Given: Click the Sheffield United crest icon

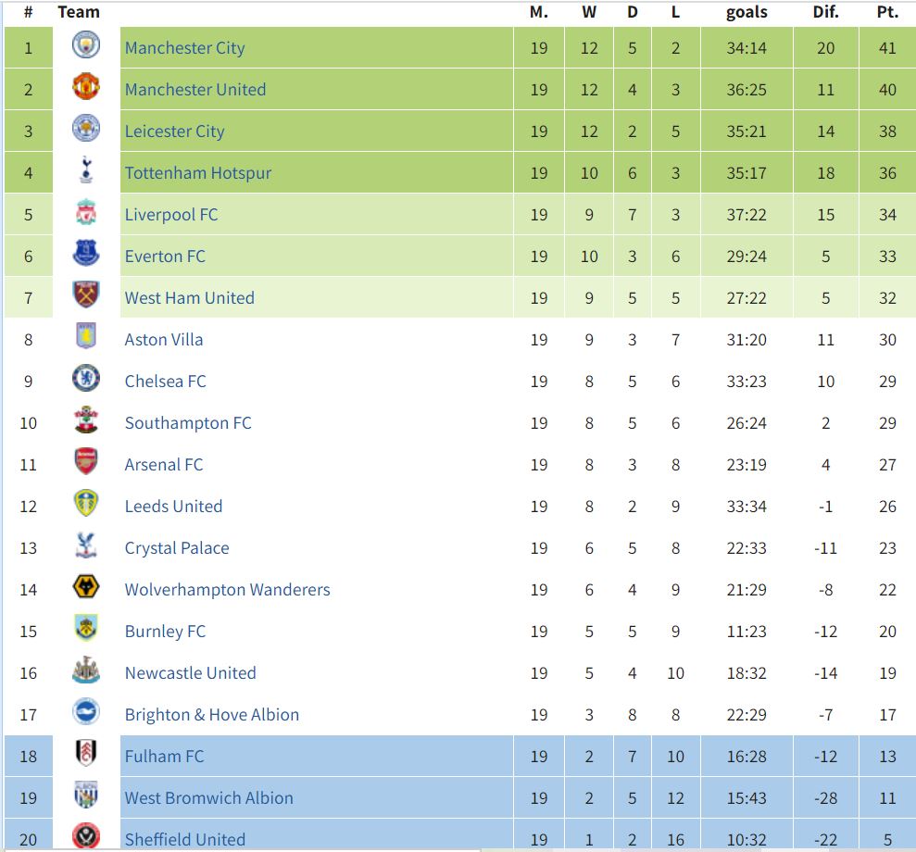Looking at the screenshot, I should click(86, 836).
